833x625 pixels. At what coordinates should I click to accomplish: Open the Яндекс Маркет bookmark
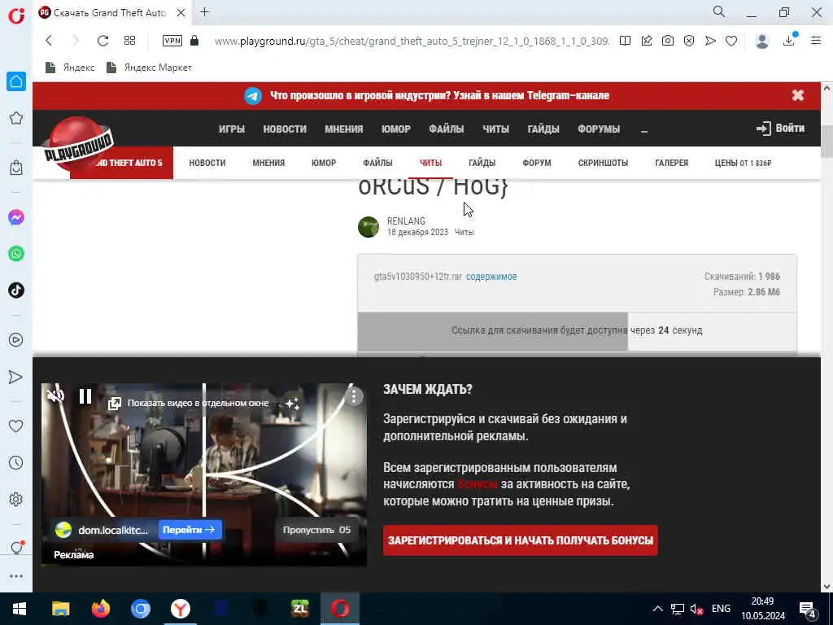coord(150,68)
